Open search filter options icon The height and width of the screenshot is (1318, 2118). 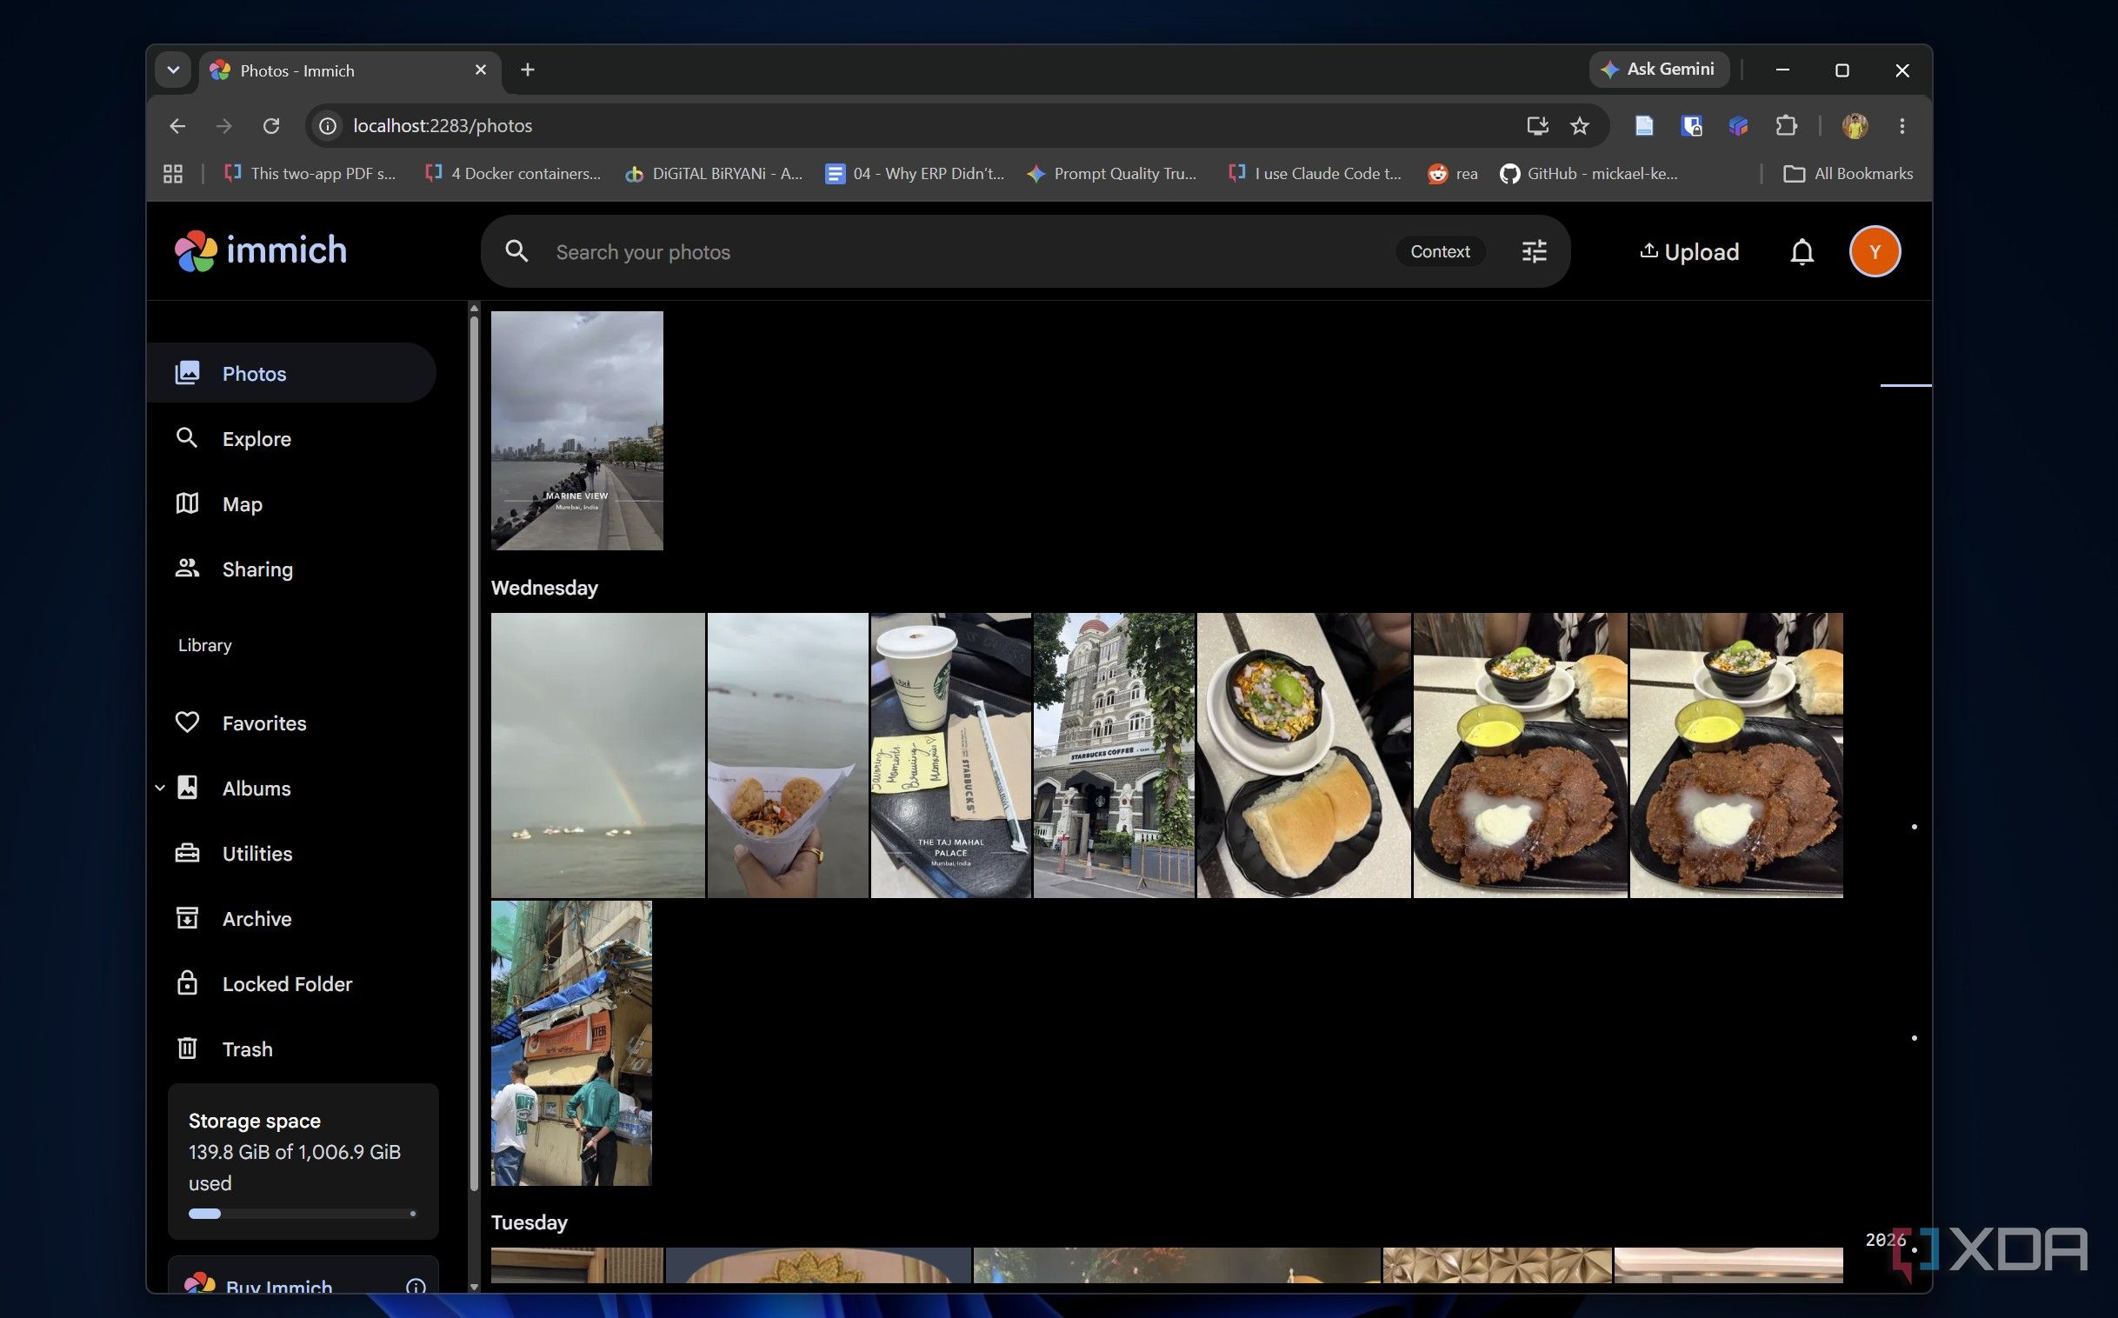pos(1534,252)
